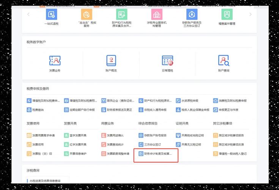Open 稽查案件管理 icon
The width and height of the screenshot is (279, 190).
click(x=227, y=14)
